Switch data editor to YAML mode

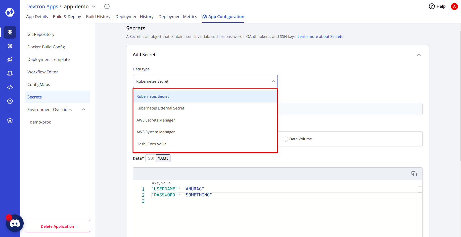pos(163,158)
